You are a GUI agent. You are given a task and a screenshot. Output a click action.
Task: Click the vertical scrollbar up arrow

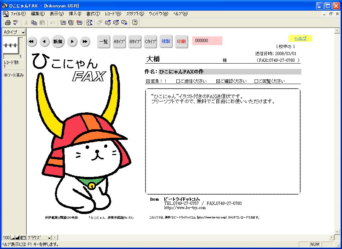pos(337,31)
